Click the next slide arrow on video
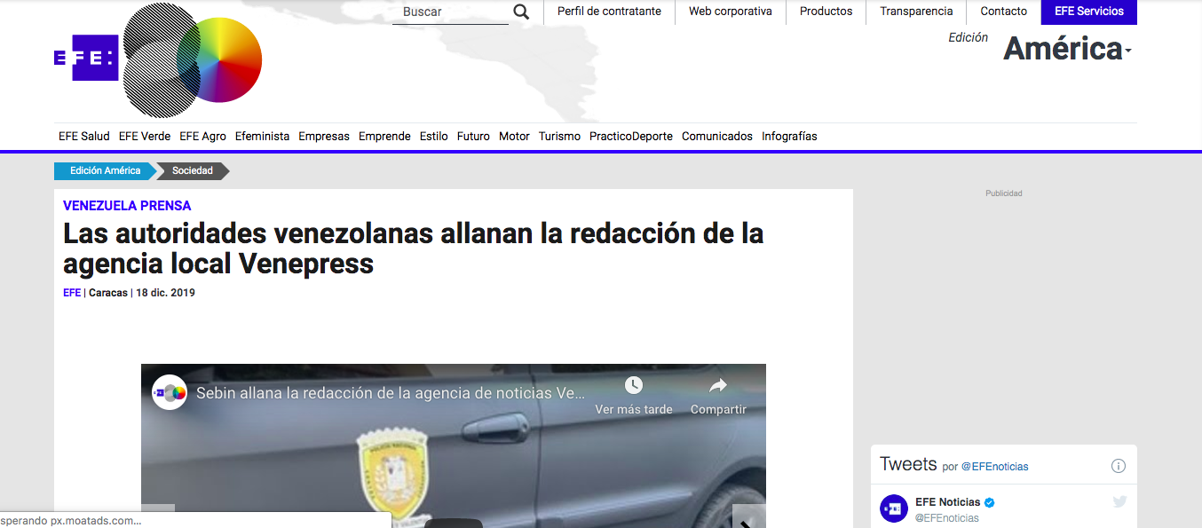Screen dimensions: 1202x528 click(748, 517)
